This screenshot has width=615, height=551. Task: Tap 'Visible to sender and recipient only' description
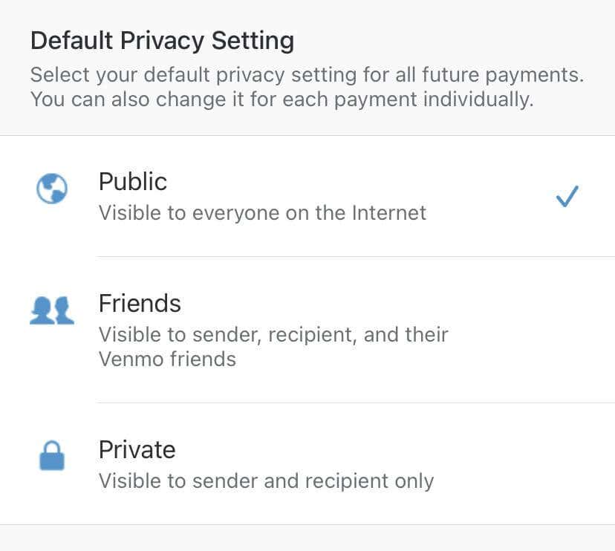[266, 481]
